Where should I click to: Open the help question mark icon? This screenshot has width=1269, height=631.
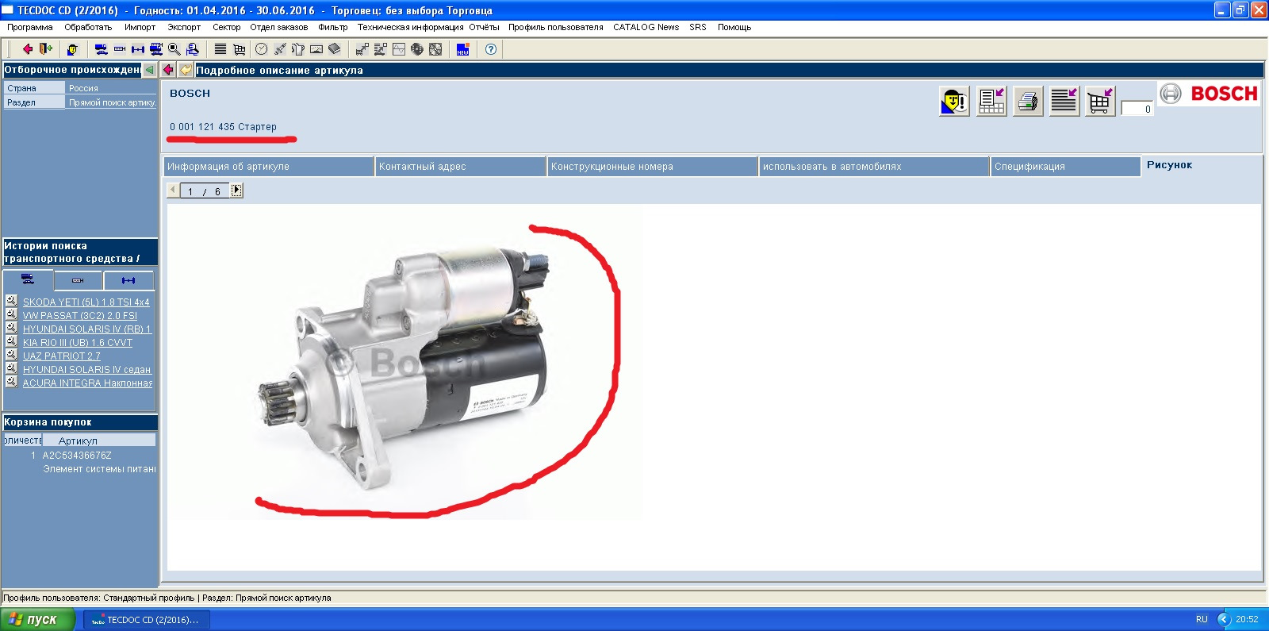point(491,49)
